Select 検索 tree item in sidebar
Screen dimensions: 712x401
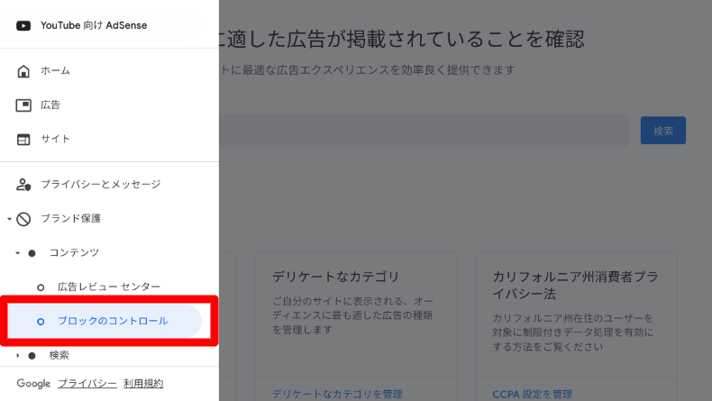tap(59, 355)
